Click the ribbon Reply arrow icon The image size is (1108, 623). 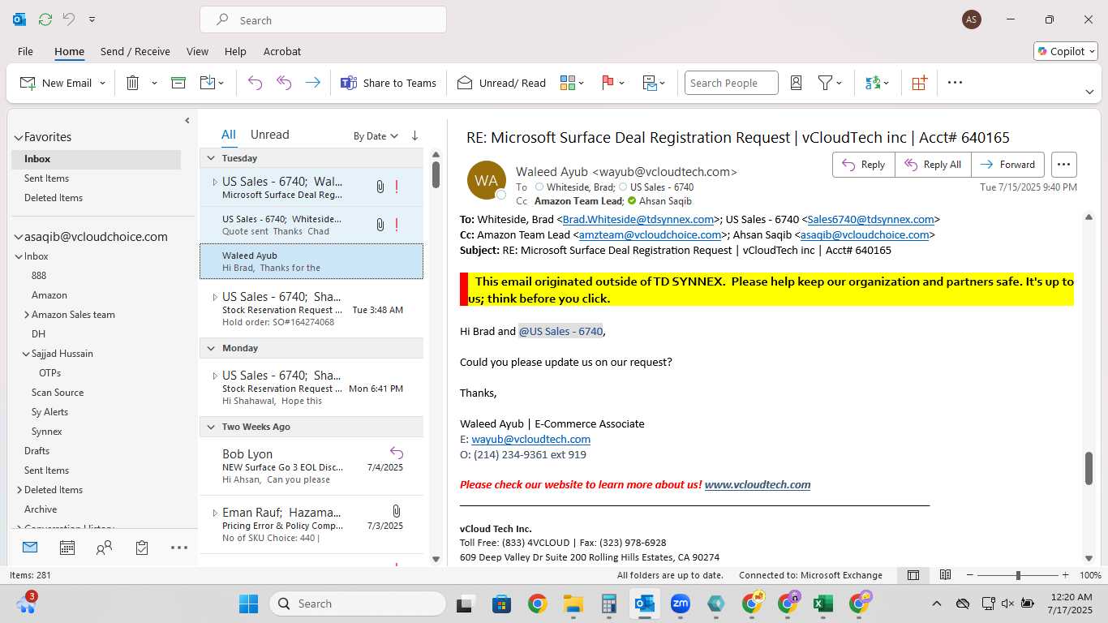[255, 83]
